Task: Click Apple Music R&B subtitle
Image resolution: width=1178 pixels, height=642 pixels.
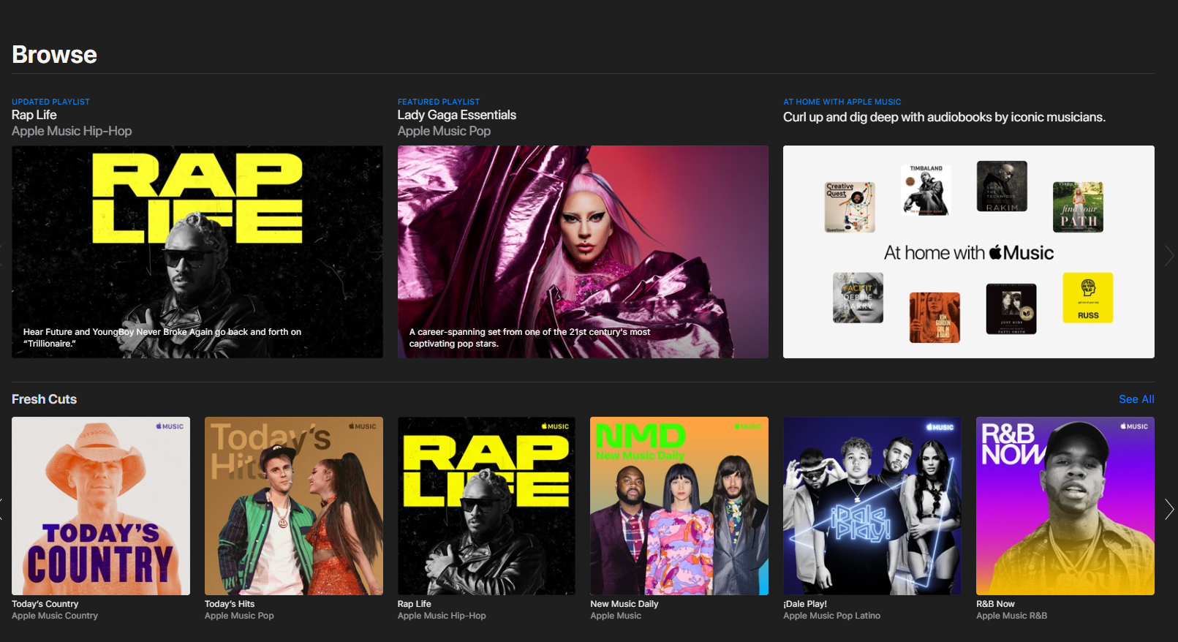Action: (x=1011, y=616)
